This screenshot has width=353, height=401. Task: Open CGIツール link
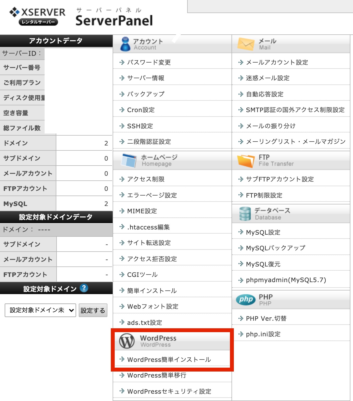142,275
